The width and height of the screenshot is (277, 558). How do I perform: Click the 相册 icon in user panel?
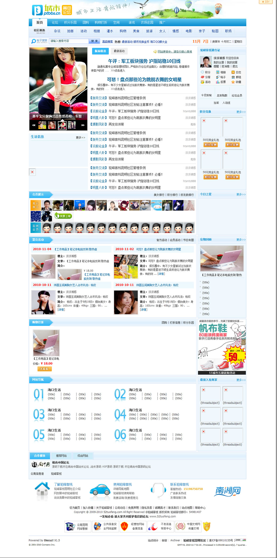coord(218,72)
